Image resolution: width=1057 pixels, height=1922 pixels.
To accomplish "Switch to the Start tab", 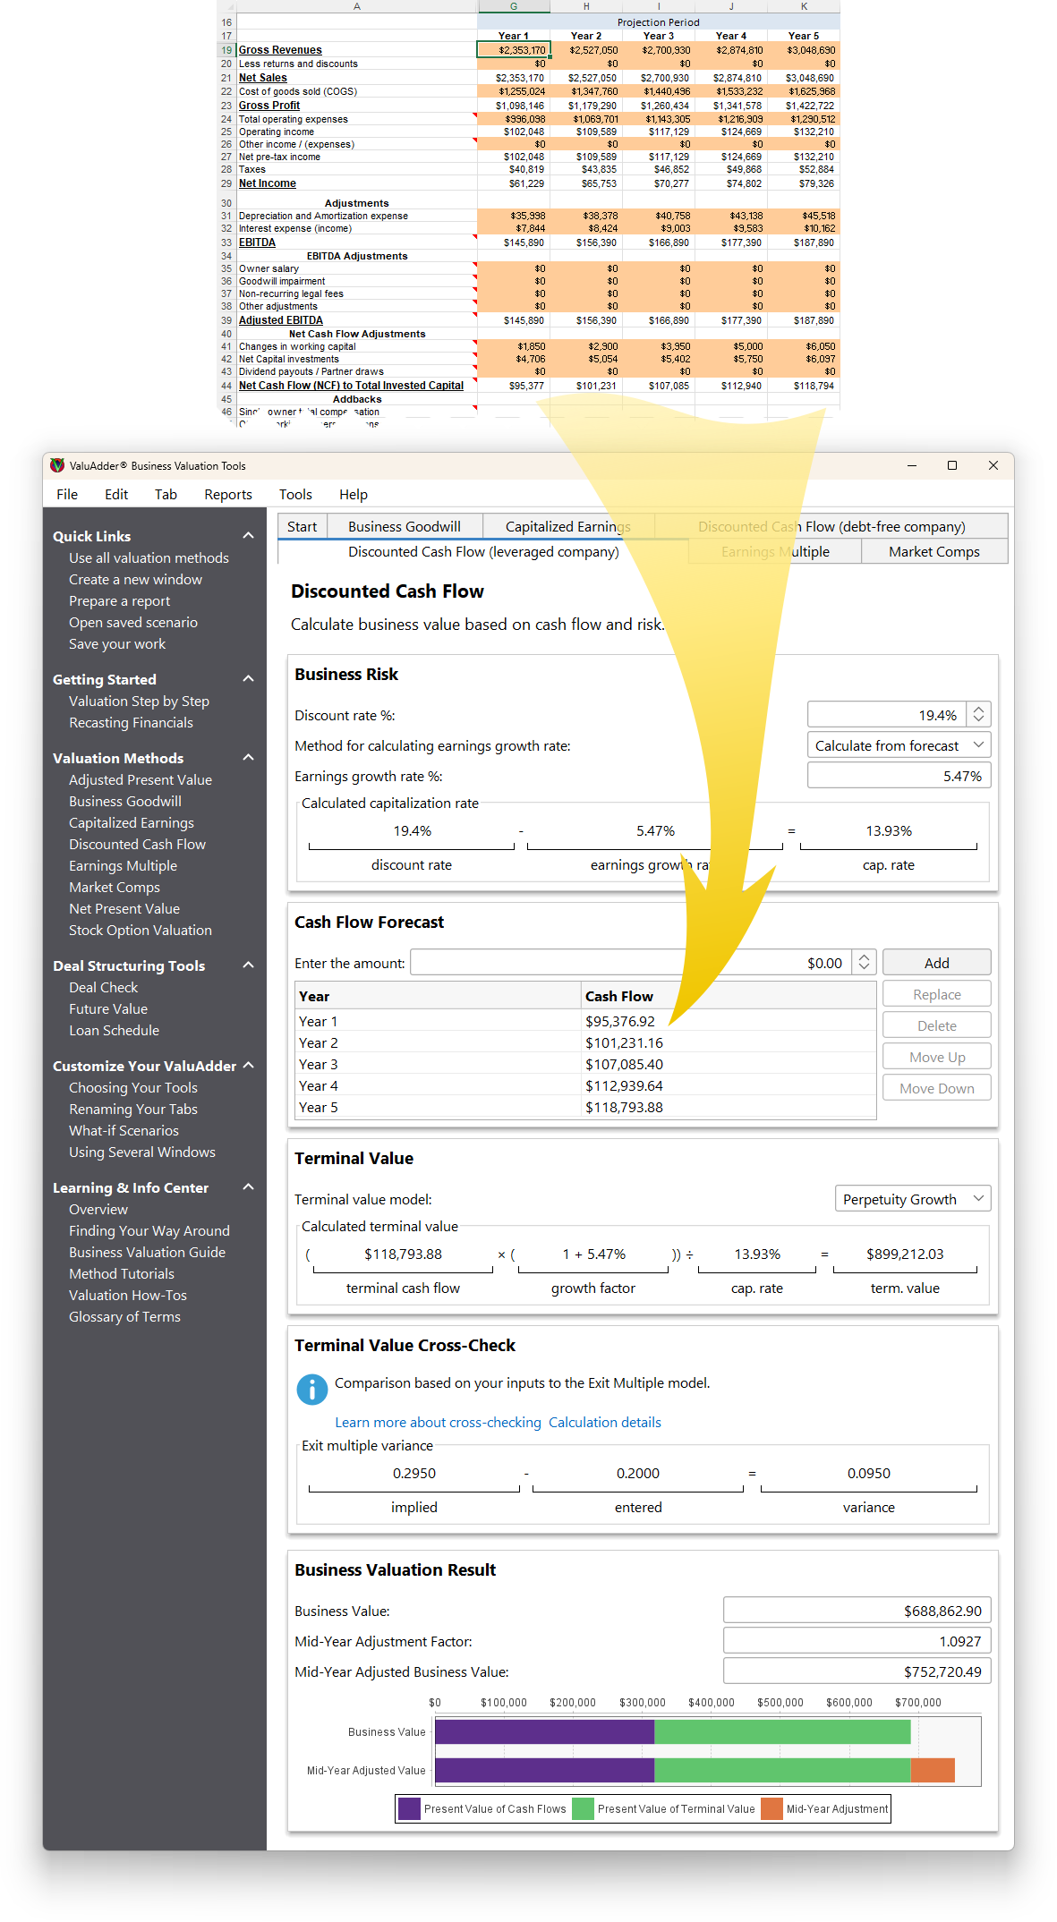I will tap(303, 526).
